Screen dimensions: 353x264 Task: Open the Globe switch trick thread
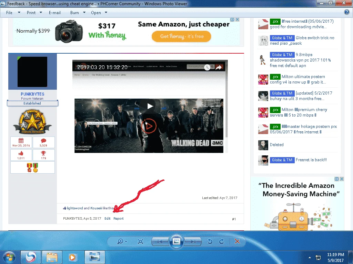click(302, 41)
